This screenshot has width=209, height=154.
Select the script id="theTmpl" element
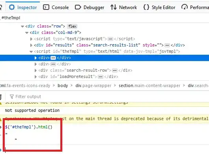coord(107,51)
